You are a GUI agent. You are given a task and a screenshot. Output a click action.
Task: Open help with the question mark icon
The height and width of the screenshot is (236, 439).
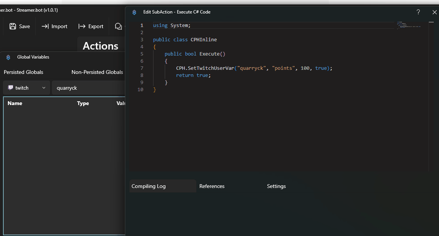click(418, 12)
